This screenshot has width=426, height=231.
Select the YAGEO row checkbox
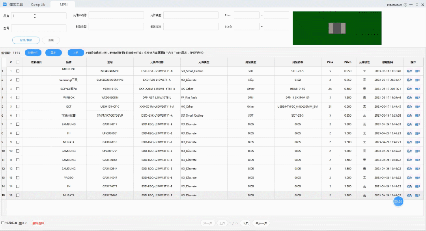click(18, 177)
